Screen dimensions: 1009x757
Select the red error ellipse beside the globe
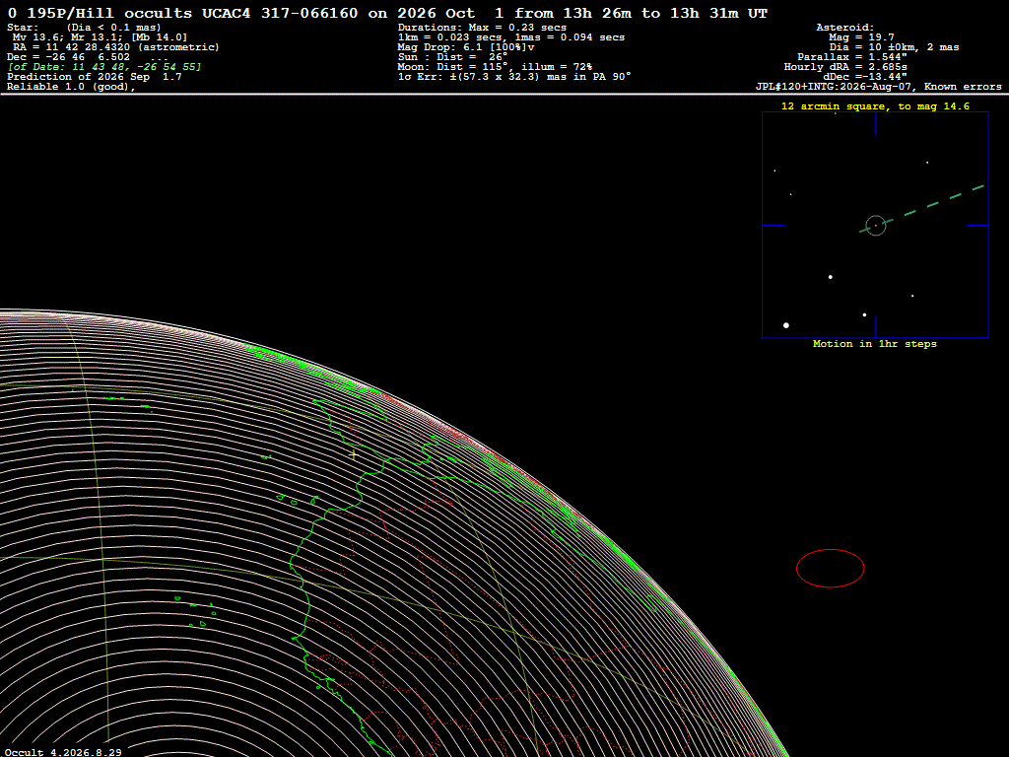(830, 569)
